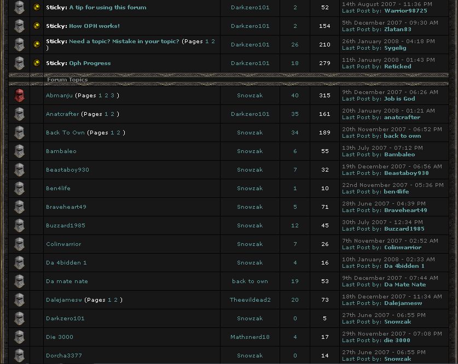Open the Dorcha3377 topic
The image size is (458, 364).
63,356
